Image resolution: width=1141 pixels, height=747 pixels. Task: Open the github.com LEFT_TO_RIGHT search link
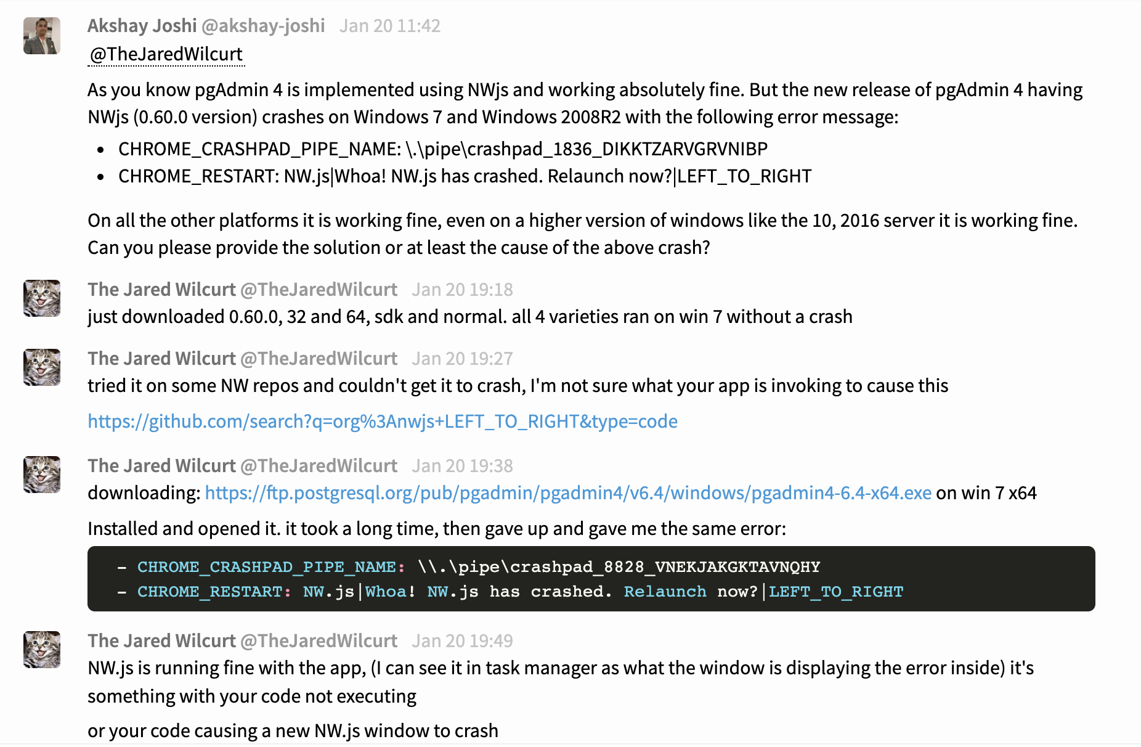[383, 422]
